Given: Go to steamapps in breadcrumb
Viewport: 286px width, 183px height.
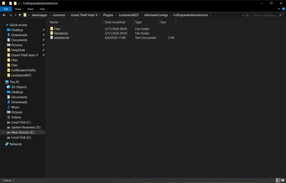Looking at the screenshot, I should 39,15.
